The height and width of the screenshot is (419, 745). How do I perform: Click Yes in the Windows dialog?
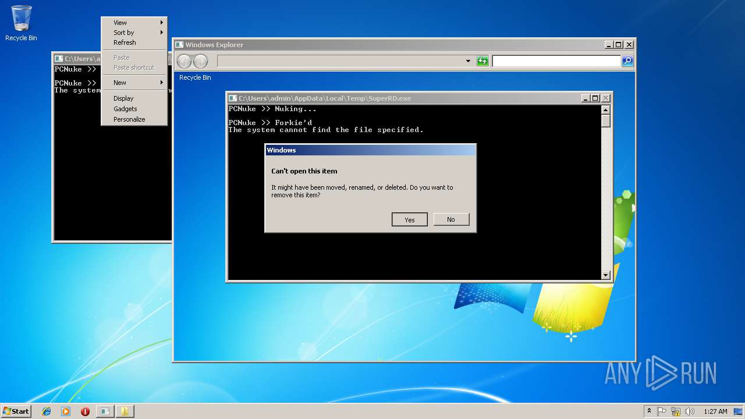pyautogui.click(x=410, y=219)
